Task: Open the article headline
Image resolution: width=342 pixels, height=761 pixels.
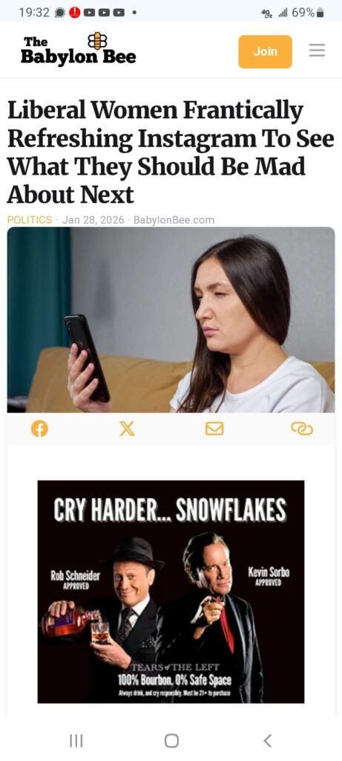Action: (171, 153)
